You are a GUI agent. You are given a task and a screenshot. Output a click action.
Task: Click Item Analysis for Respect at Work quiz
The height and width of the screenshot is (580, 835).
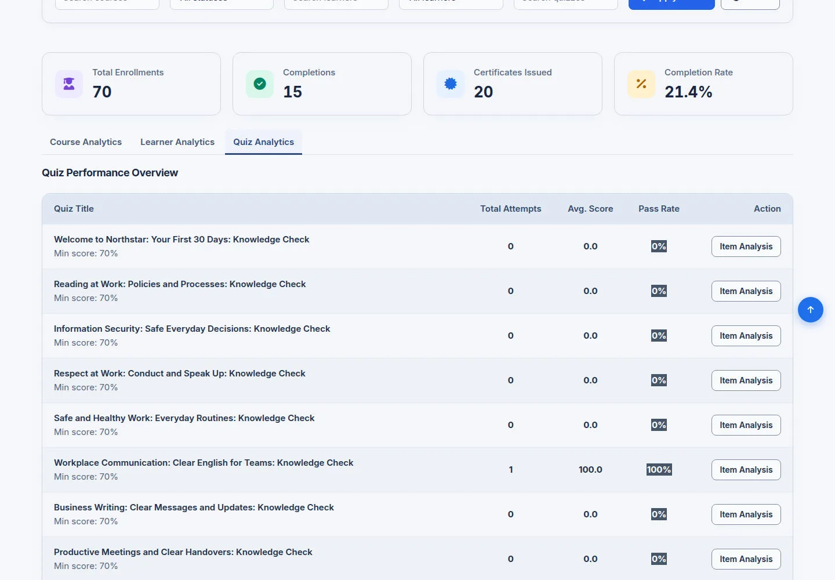[x=746, y=380]
